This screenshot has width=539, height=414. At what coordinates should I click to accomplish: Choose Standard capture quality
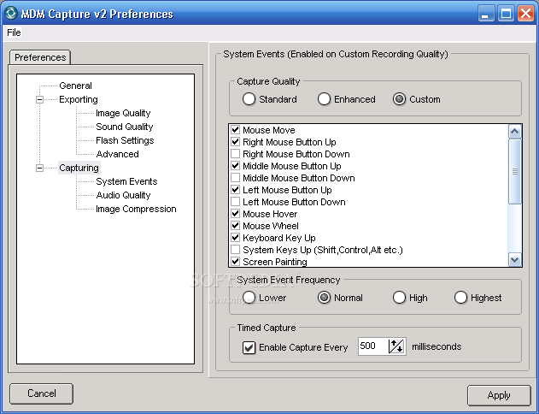point(249,99)
